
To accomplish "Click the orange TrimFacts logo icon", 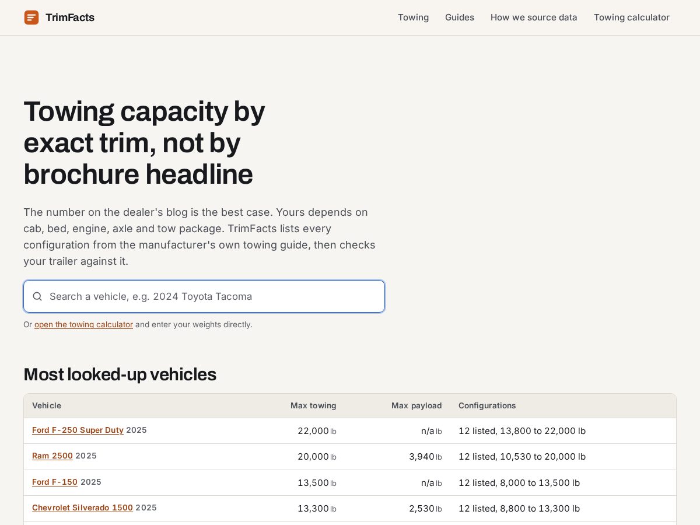I will tap(32, 17).
